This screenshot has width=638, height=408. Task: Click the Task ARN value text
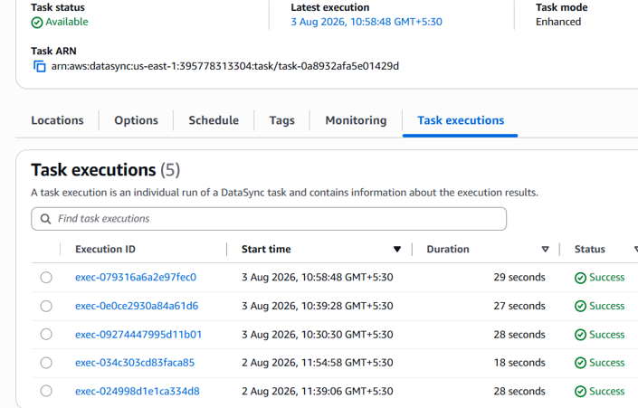[x=225, y=66]
